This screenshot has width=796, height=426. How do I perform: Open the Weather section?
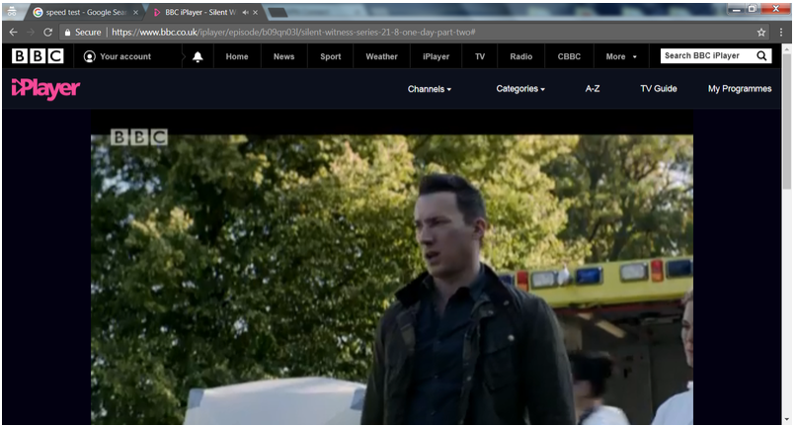382,56
